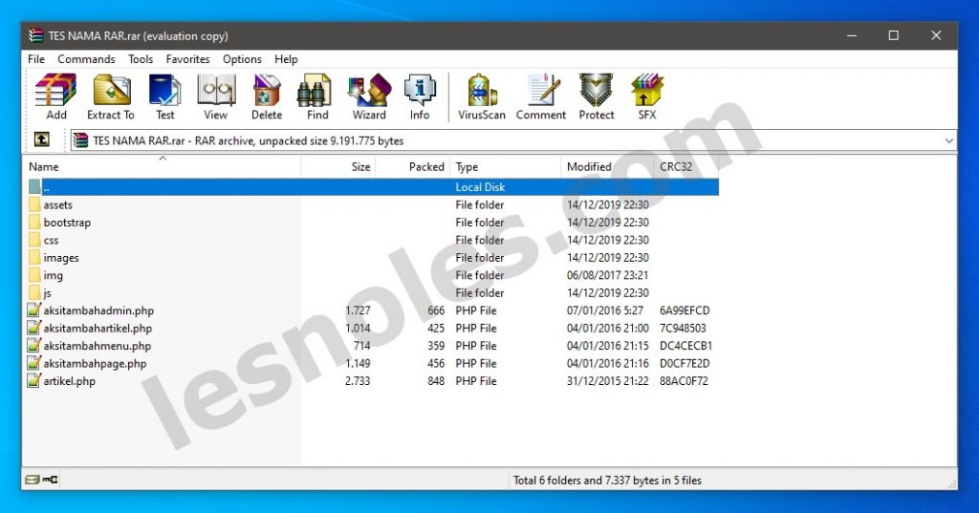
Task: Expand the archive path dropdown
Action: click(948, 141)
